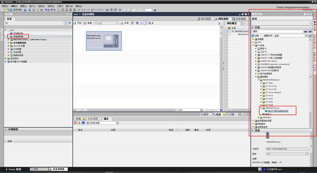This screenshot has width=317, height=173.
Task: Click the New project toolbar icon
Action: 3,10
